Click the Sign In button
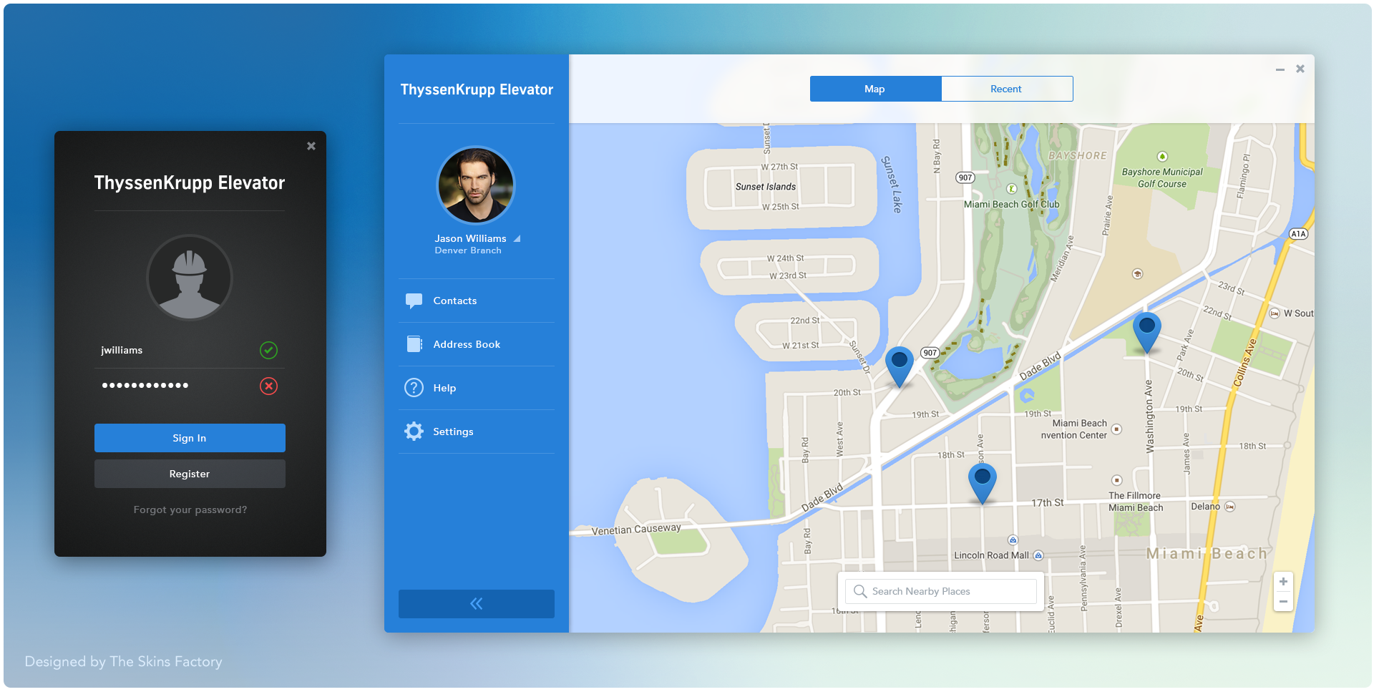Screen dimensions: 1374x692 coord(190,438)
